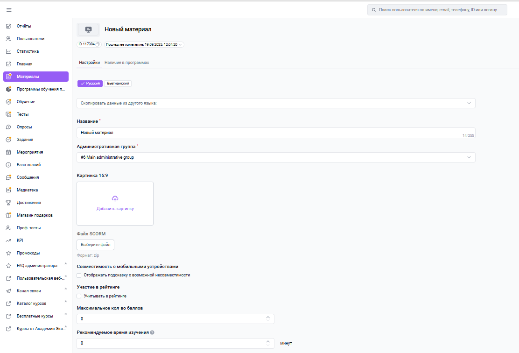Click the Выберите файл button
Screen dimensions: 519x353
coord(96,245)
